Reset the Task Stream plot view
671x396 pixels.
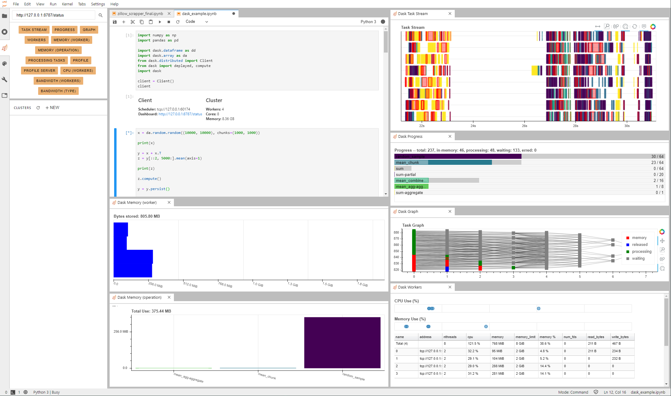click(634, 27)
